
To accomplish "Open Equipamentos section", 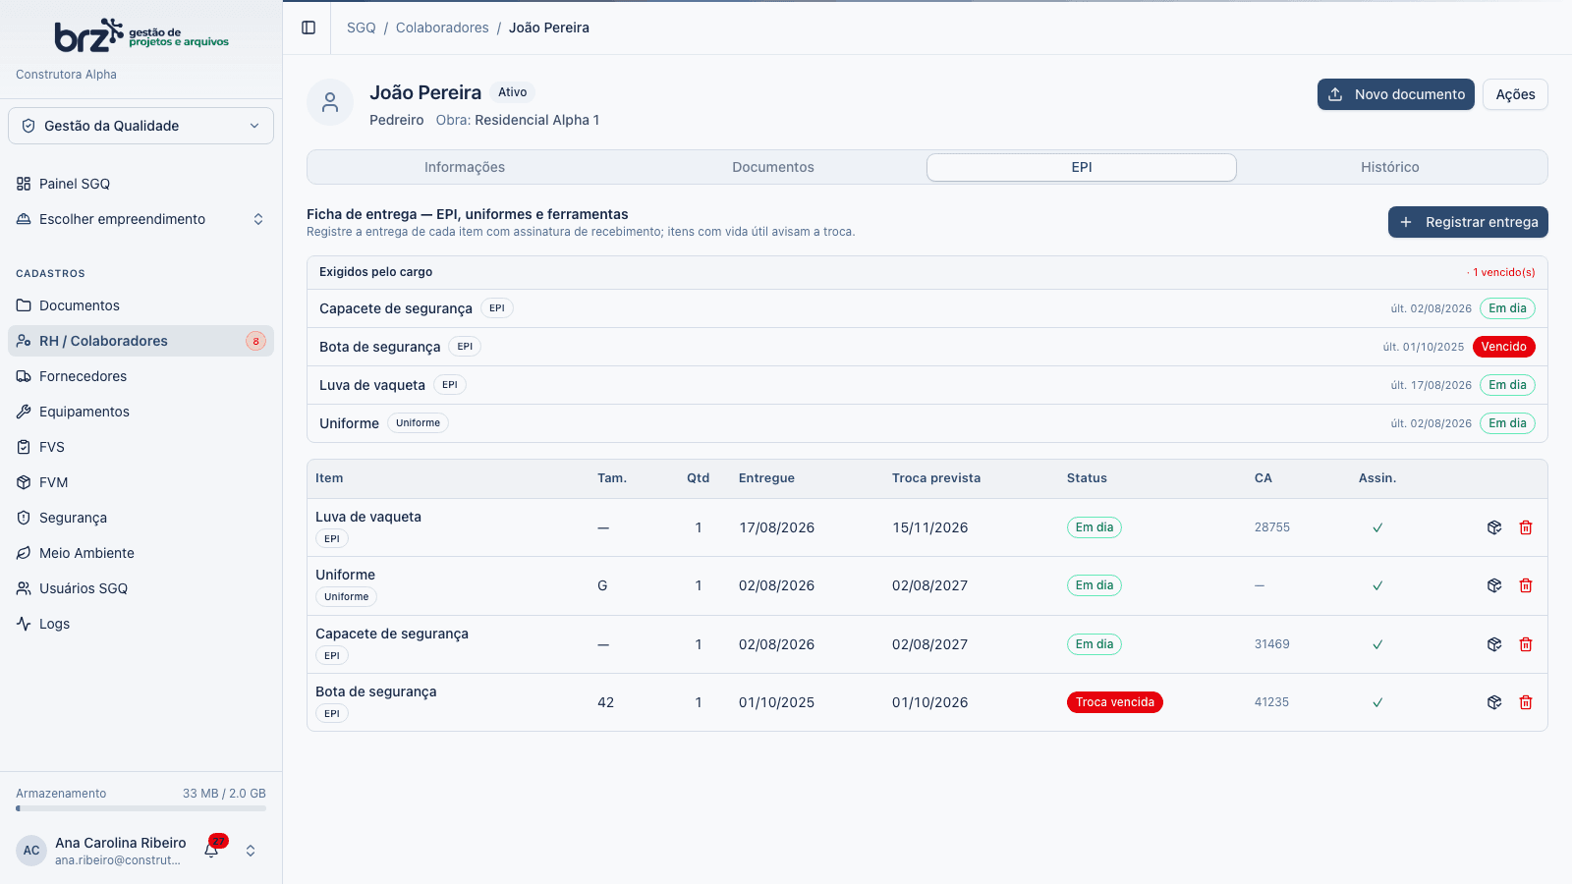I will coord(140,412).
